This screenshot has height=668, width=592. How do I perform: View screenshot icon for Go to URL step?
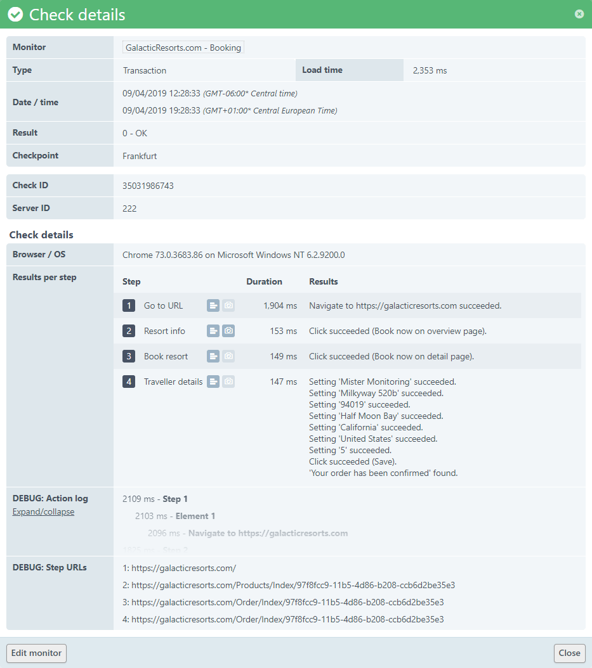tap(228, 305)
